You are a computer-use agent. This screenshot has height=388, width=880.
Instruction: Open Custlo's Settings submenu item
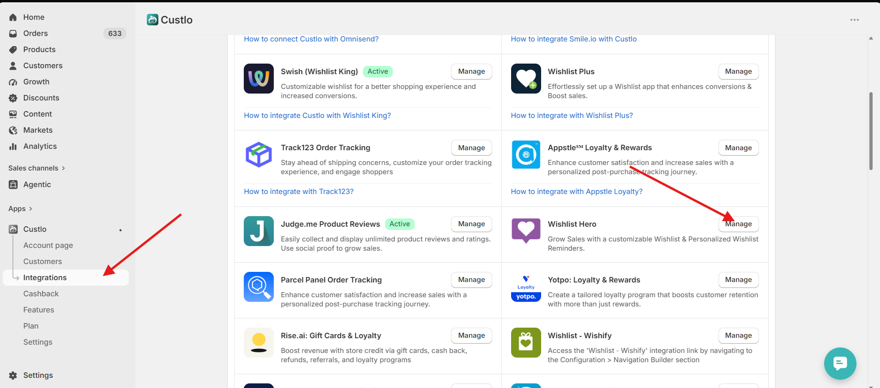pyautogui.click(x=38, y=342)
